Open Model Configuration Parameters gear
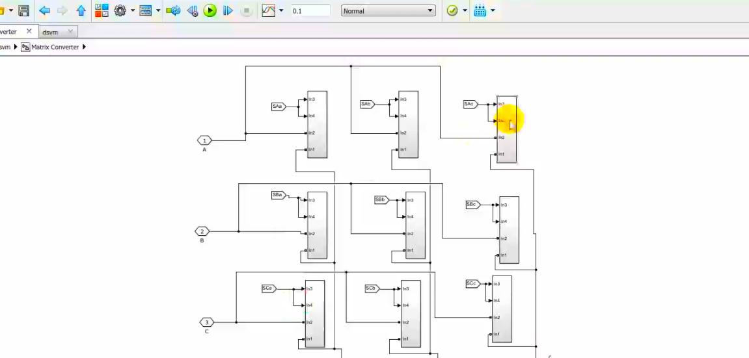This screenshot has height=358, width=749. [x=120, y=10]
